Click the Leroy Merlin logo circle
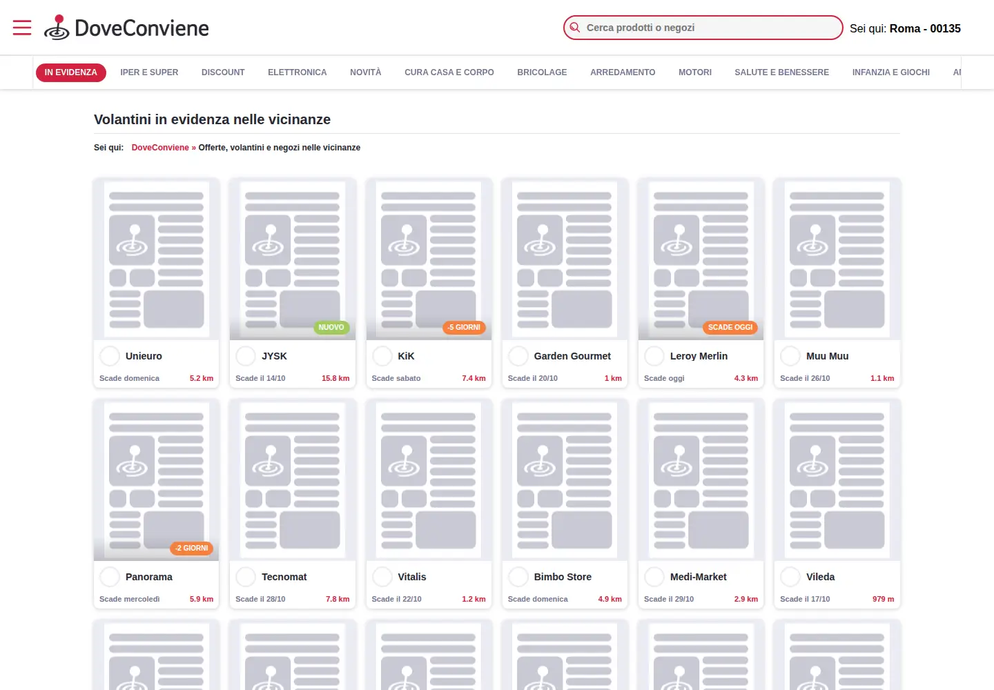 [x=654, y=356]
